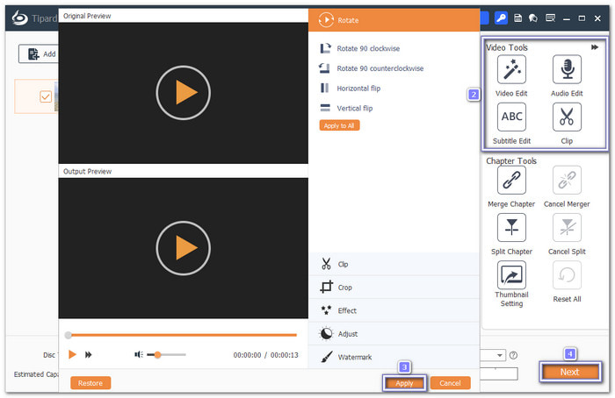615x398 pixels.
Task: Click the fast forward button
Action: click(x=89, y=354)
